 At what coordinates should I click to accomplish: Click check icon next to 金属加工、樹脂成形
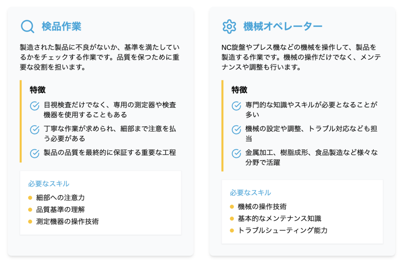click(237, 153)
